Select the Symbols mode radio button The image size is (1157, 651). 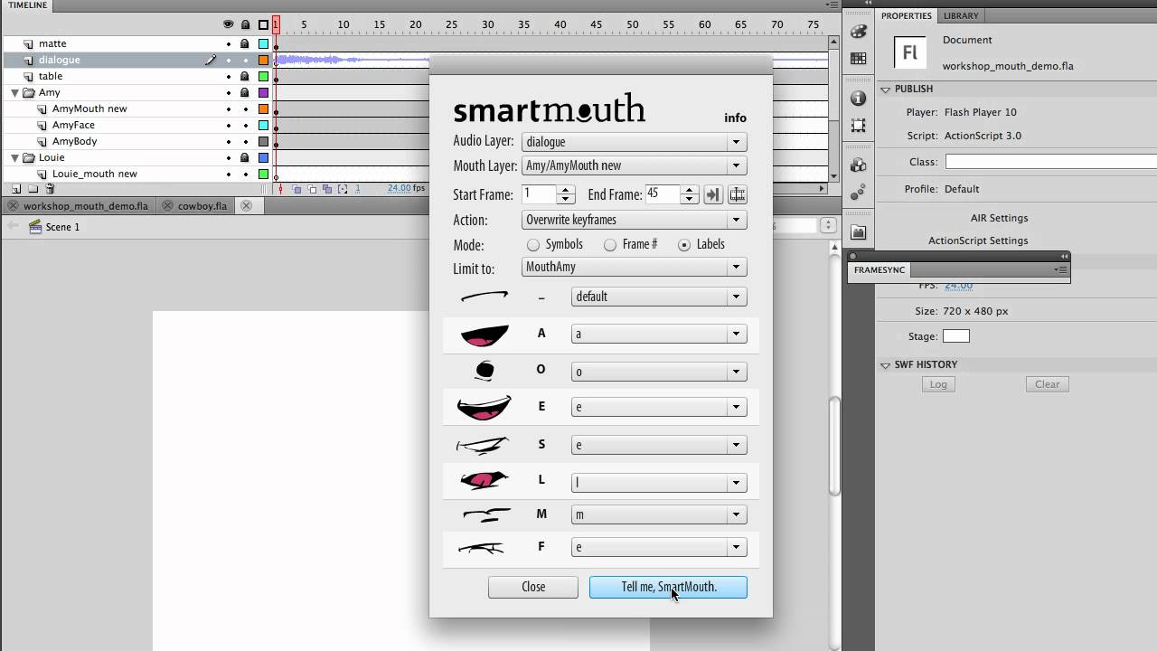pos(533,245)
